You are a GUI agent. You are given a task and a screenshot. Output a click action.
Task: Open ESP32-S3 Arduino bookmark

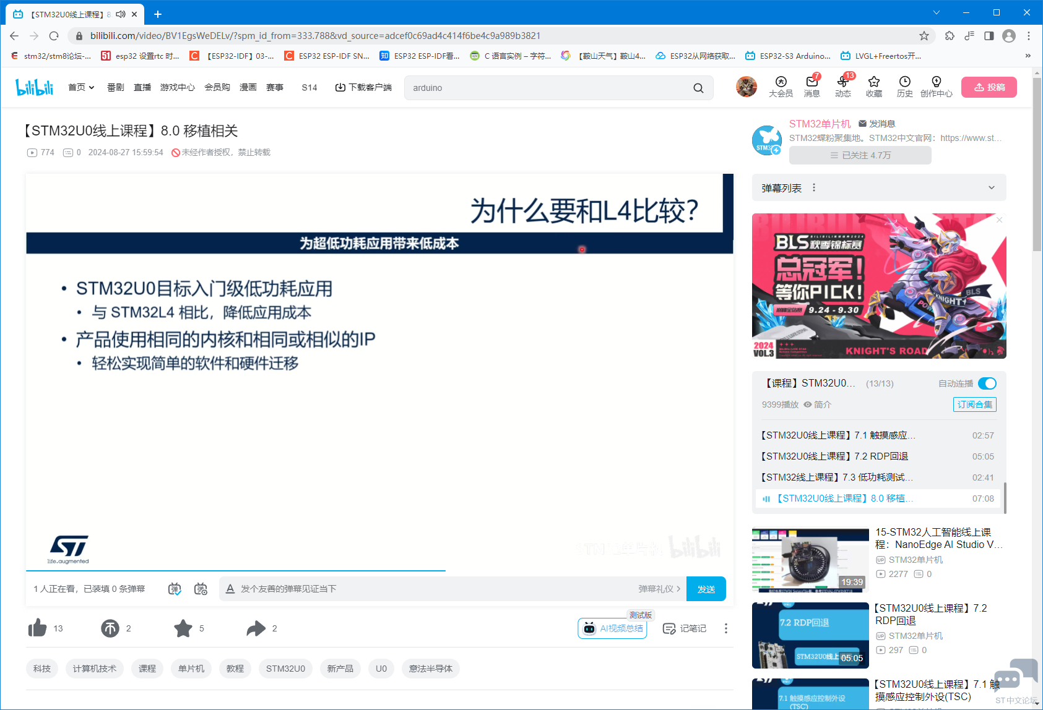click(788, 56)
